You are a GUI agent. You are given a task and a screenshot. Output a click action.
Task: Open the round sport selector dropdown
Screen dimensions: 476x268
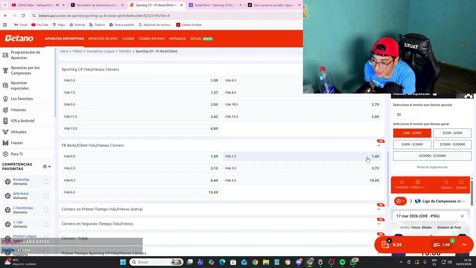pos(401,201)
